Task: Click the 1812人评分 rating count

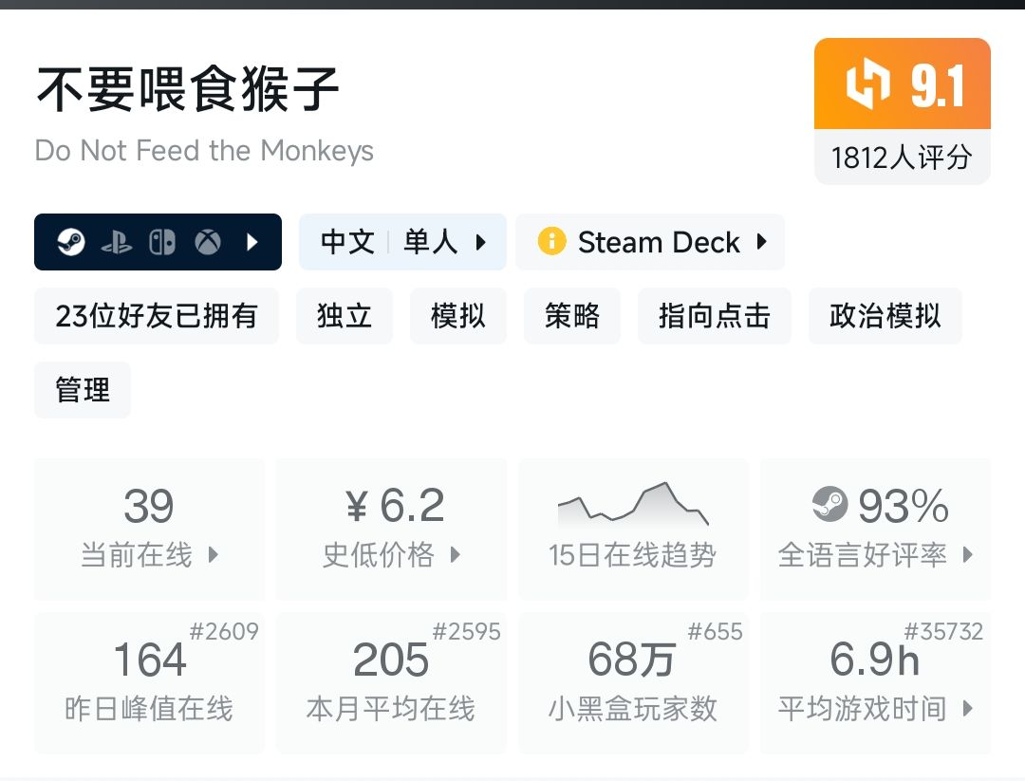Action: (x=902, y=158)
